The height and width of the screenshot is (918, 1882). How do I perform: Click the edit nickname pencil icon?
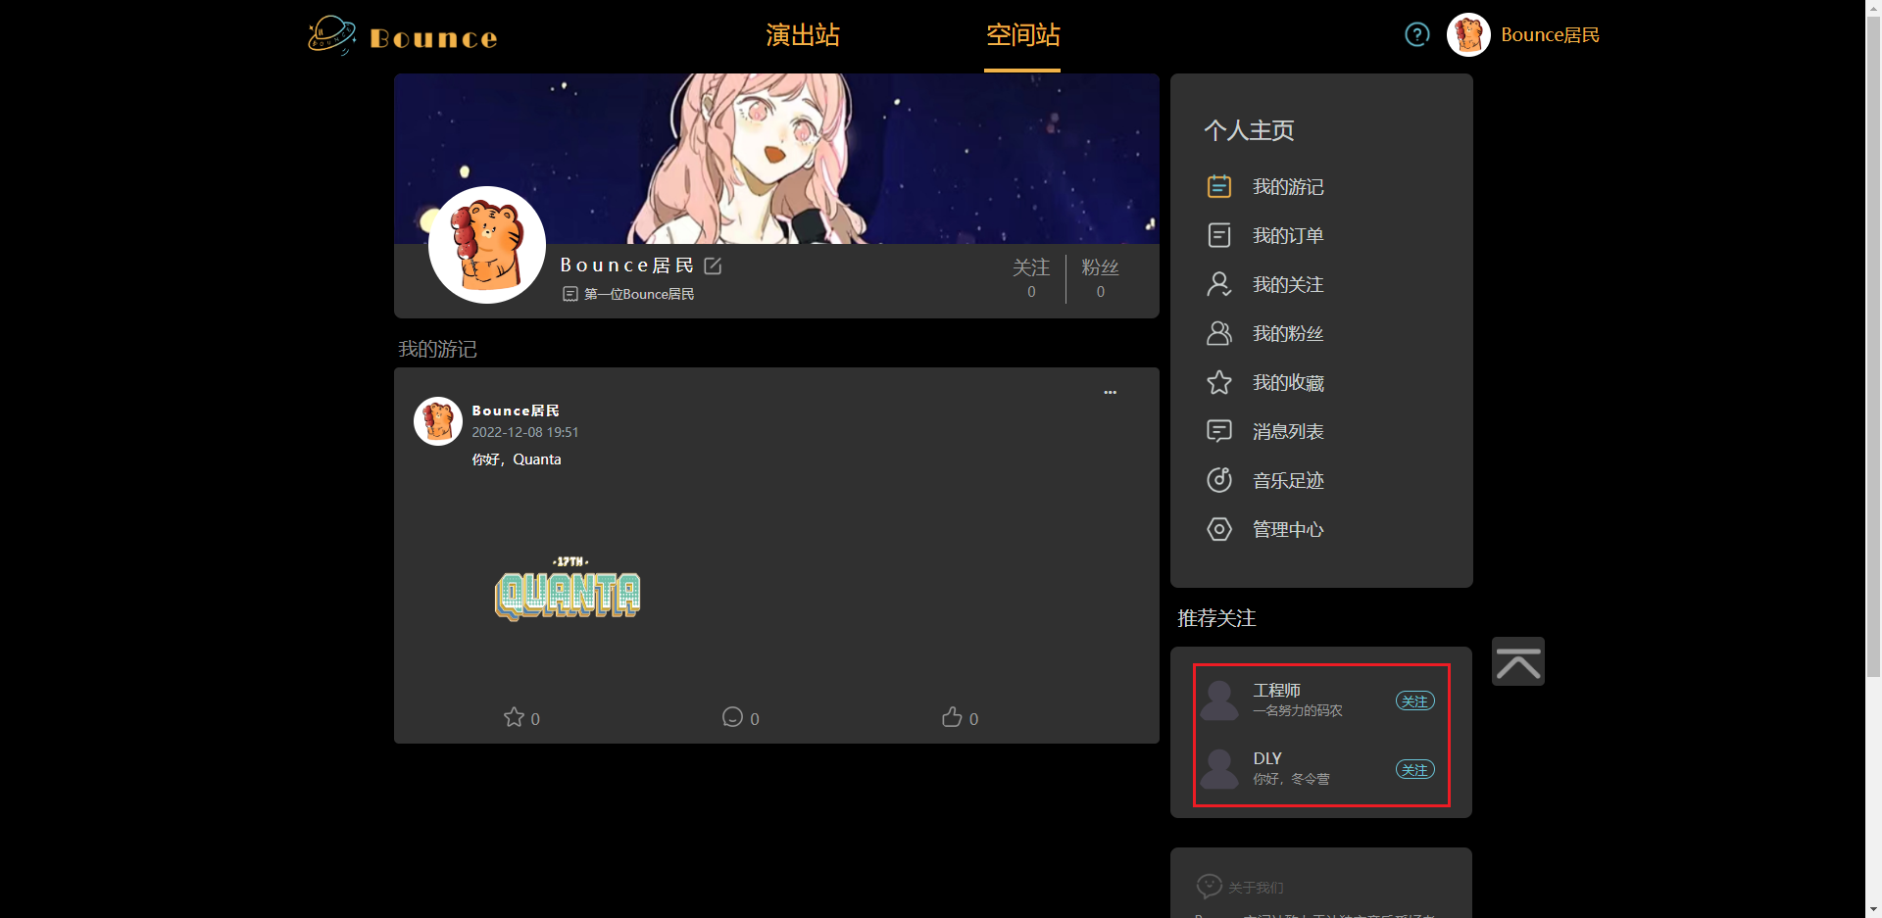coord(713,266)
